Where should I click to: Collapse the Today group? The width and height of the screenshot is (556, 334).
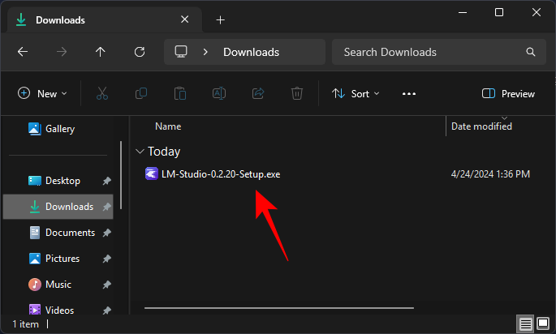[x=140, y=152]
